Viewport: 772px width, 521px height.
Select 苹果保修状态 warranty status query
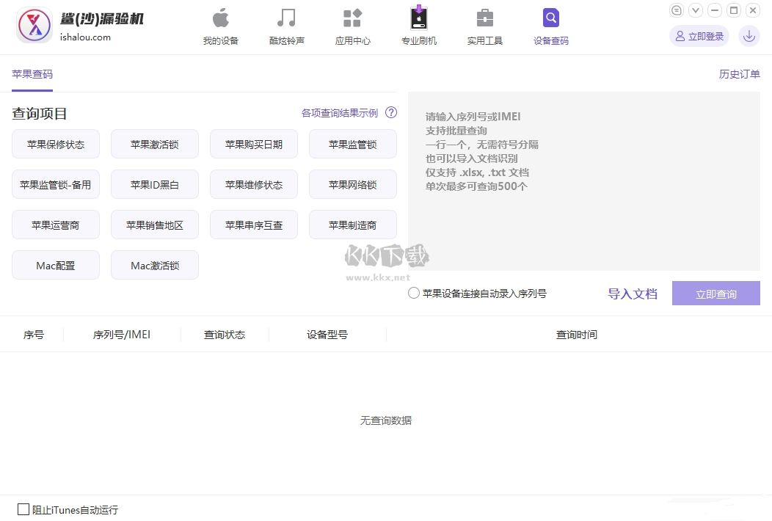point(56,144)
